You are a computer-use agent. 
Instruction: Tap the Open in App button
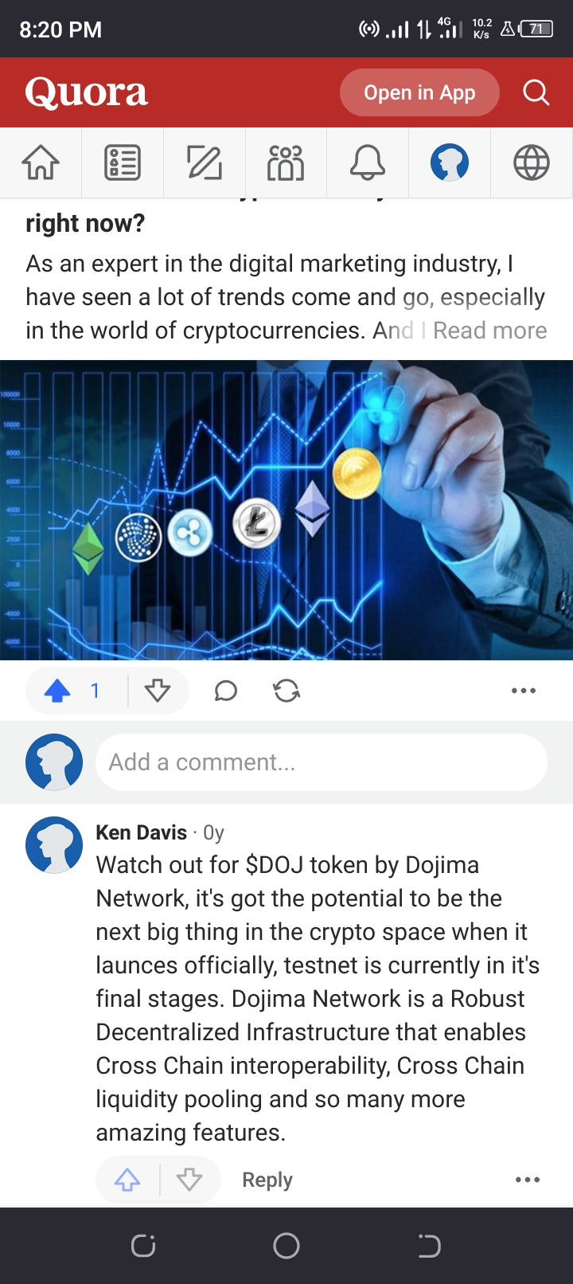(419, 92)
